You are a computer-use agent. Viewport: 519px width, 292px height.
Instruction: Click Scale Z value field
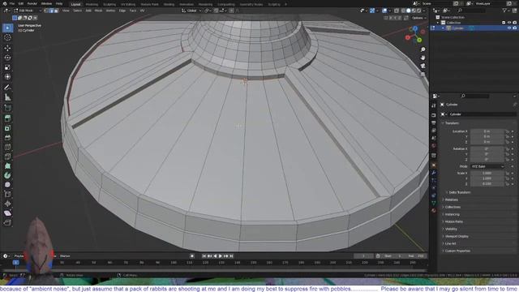487,184
